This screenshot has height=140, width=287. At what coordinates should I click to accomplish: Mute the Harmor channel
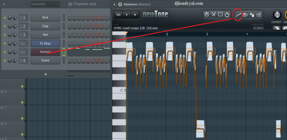pyautogui.click(x=5, y=52)
